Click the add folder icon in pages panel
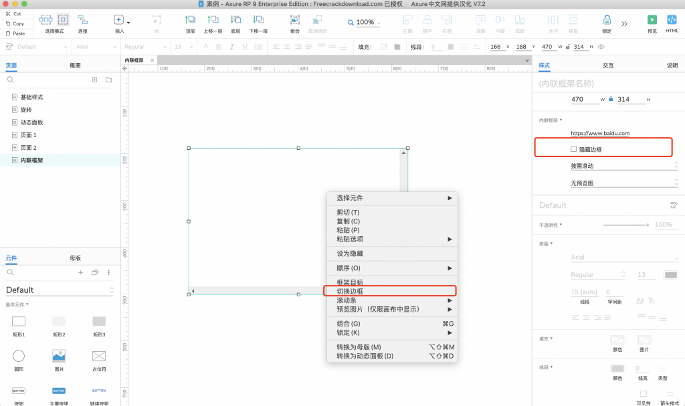685x406 pixels. tap(108, 80)
